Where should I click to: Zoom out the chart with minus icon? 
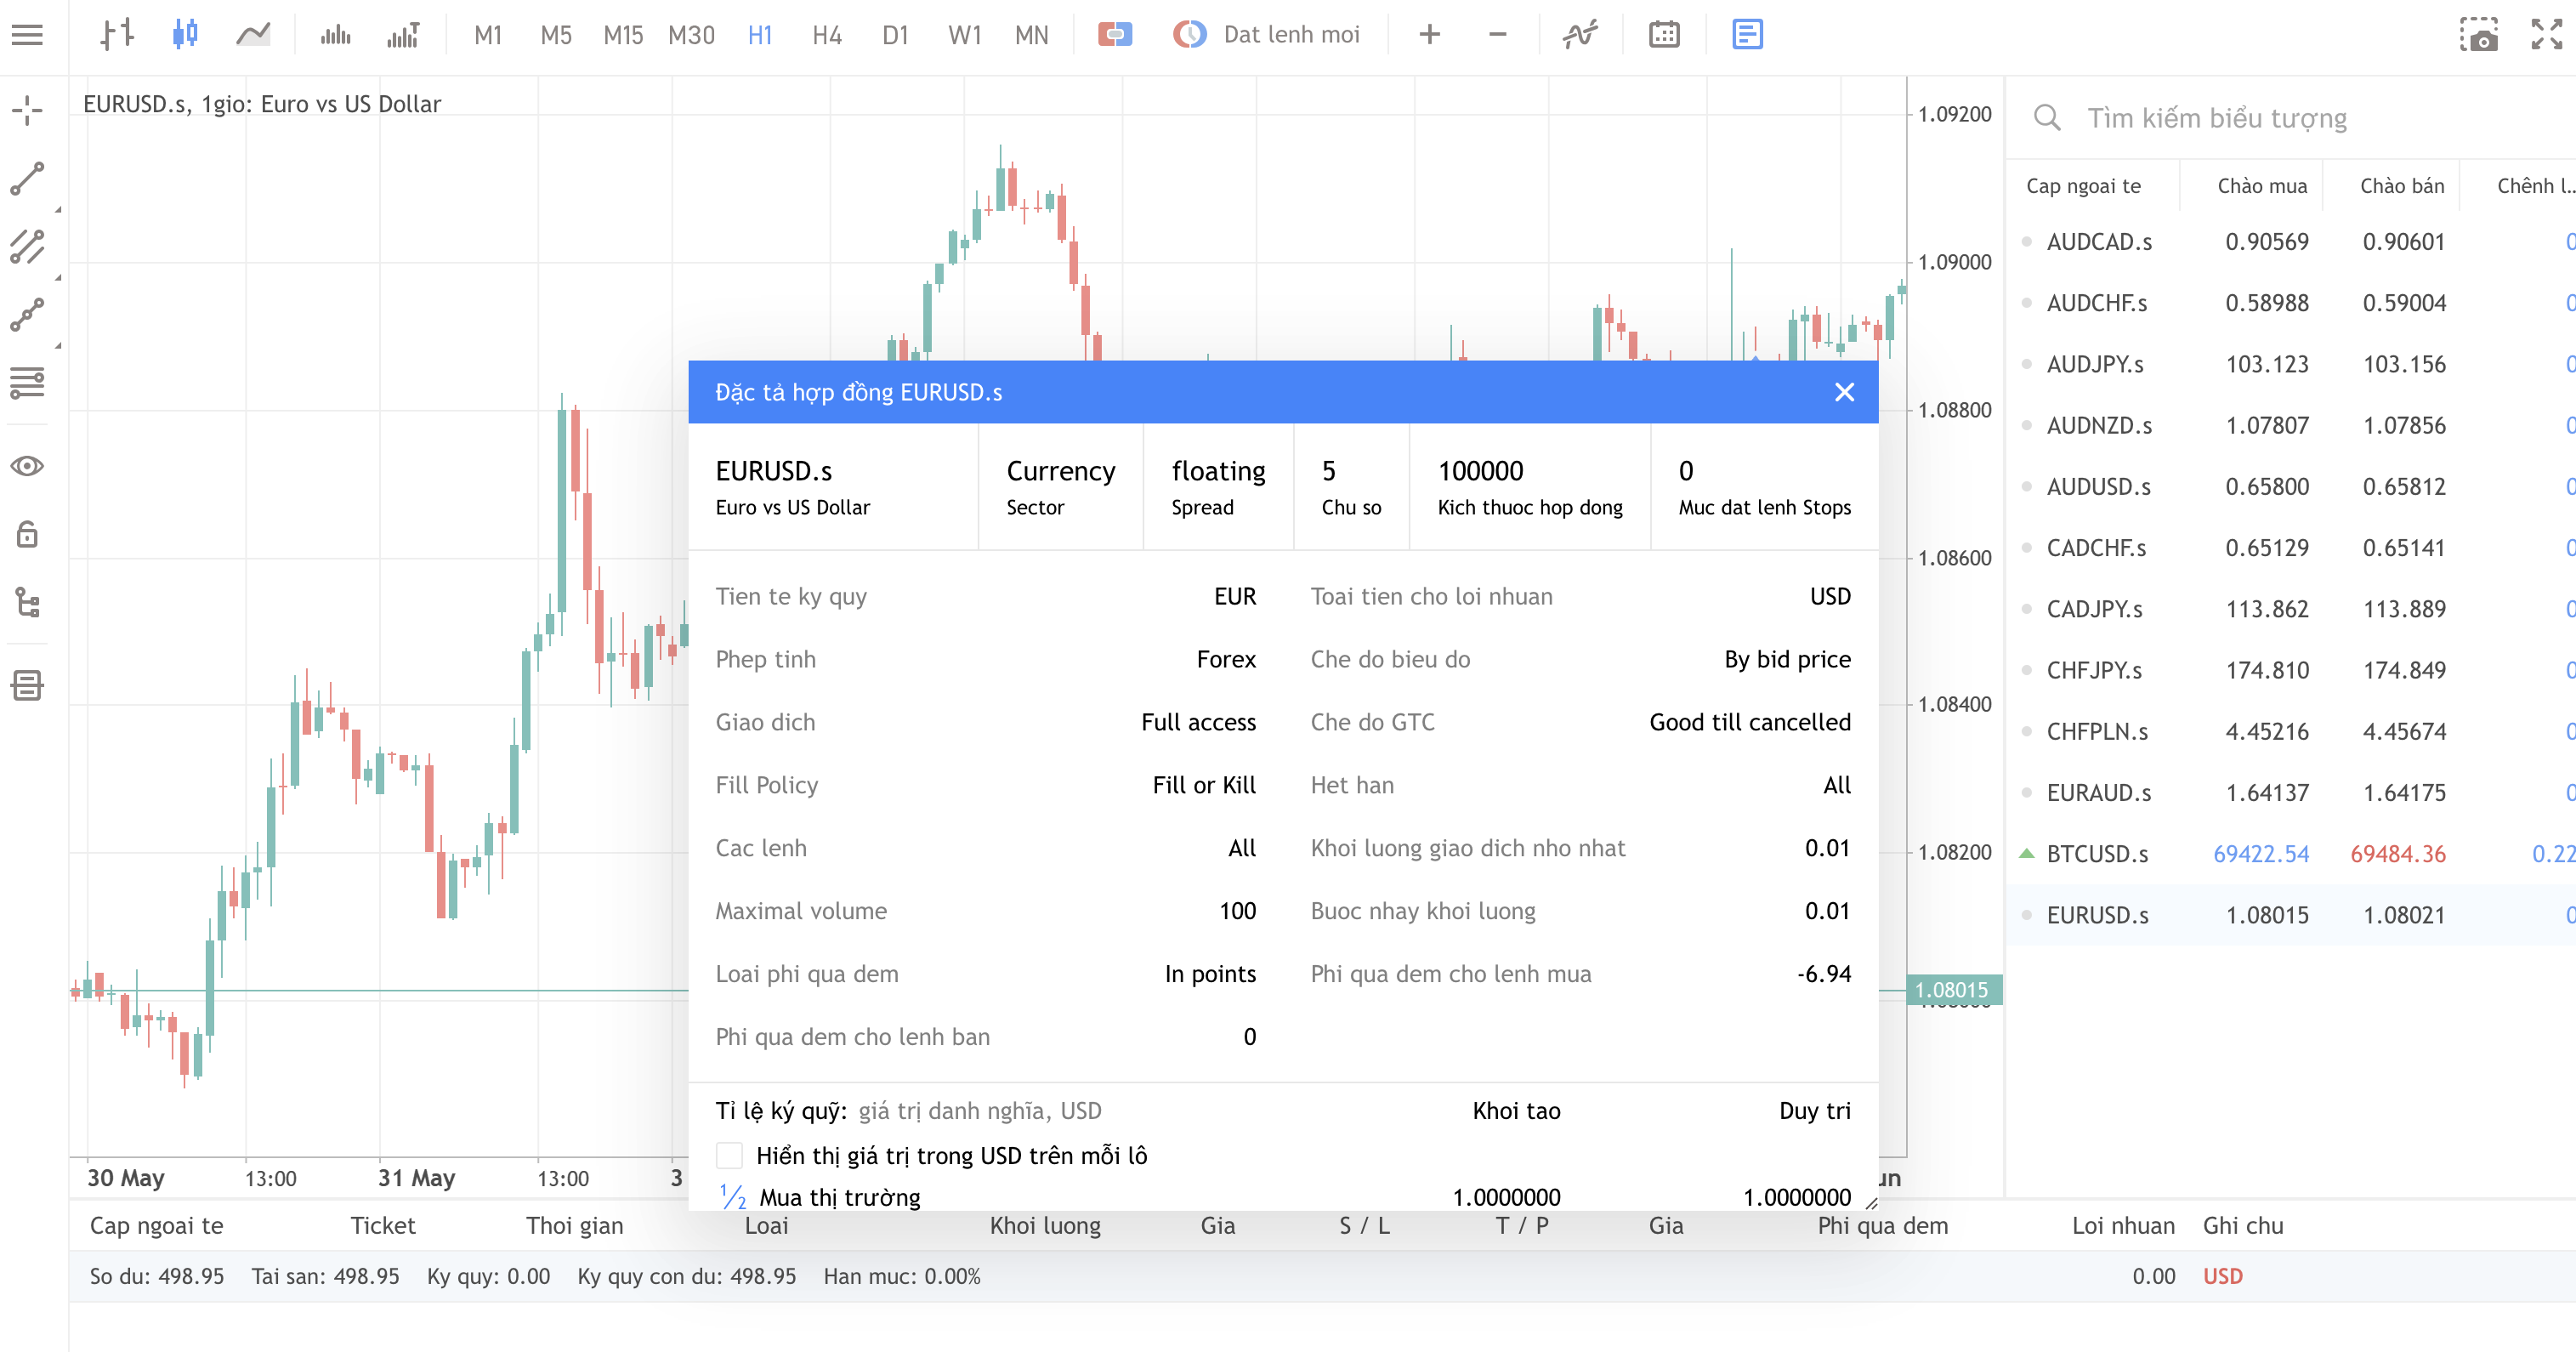(x=1497, y=35)
